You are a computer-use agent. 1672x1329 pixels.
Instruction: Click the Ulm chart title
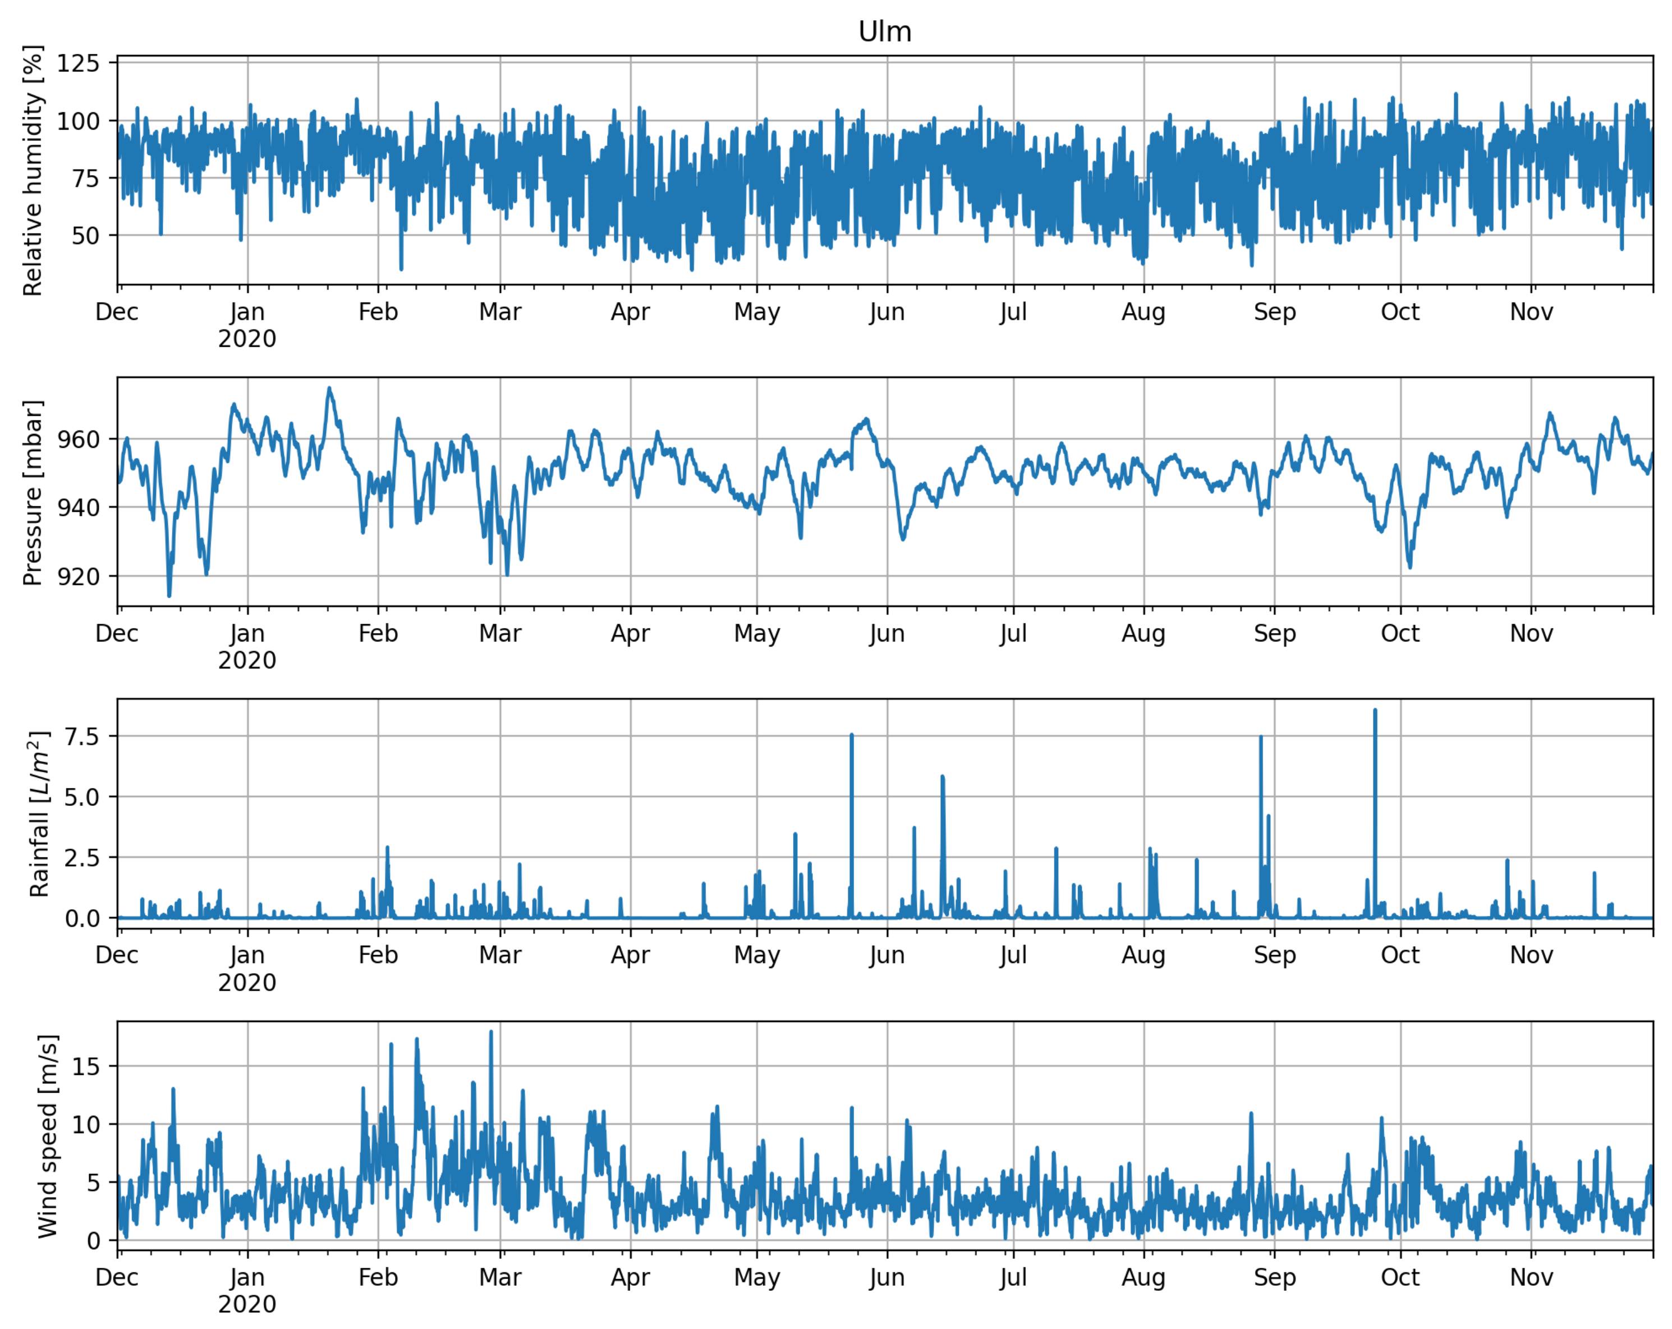(x=884, y=32)
